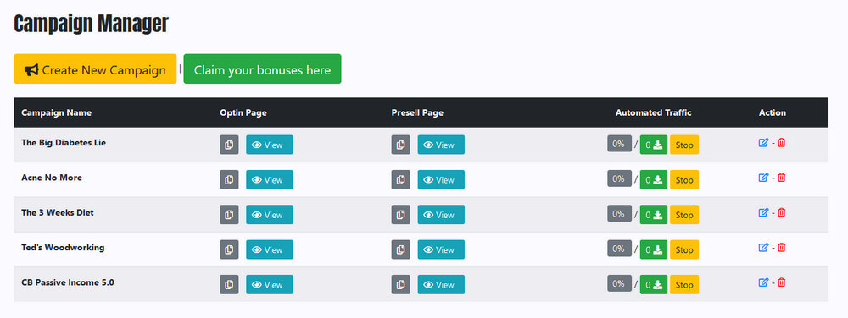Edit Ted's Woodworking campaign
The width and height of the screenshot is (848, 318).
click(764, 248)
